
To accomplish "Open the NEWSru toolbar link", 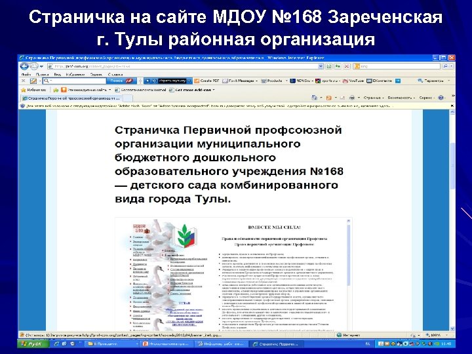I will pos(302,81).
